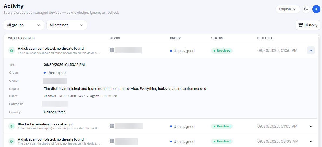
Task: Open the All groups filter dropdown
Action: [x=24, y=25]
